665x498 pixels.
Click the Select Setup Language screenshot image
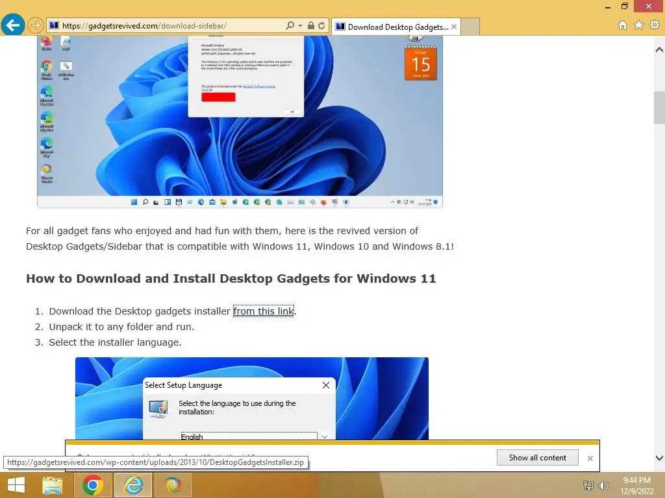pos(252,399)
